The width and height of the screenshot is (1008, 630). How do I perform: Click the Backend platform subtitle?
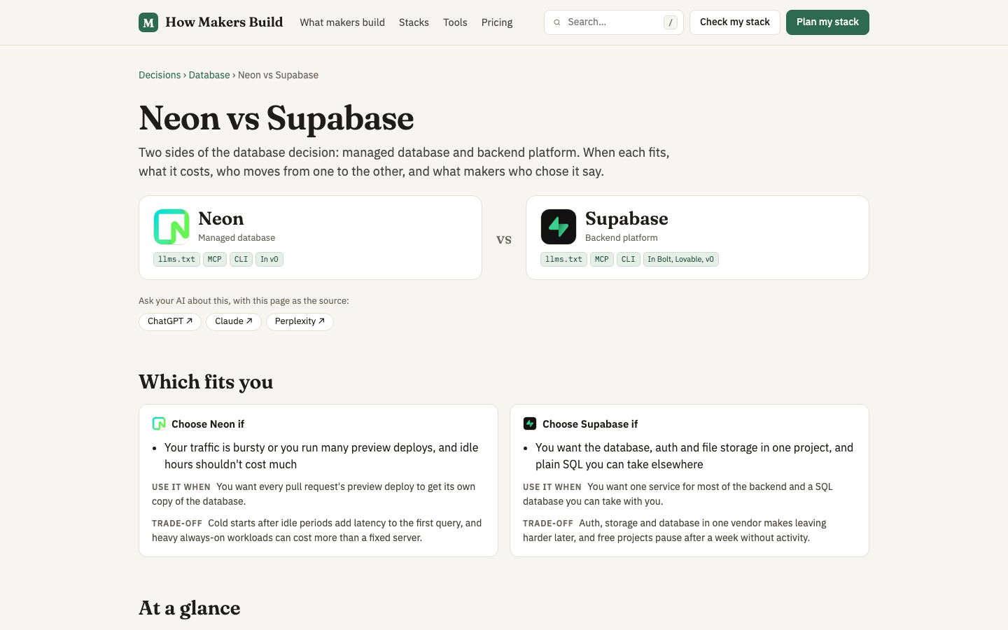click(622, 238)
